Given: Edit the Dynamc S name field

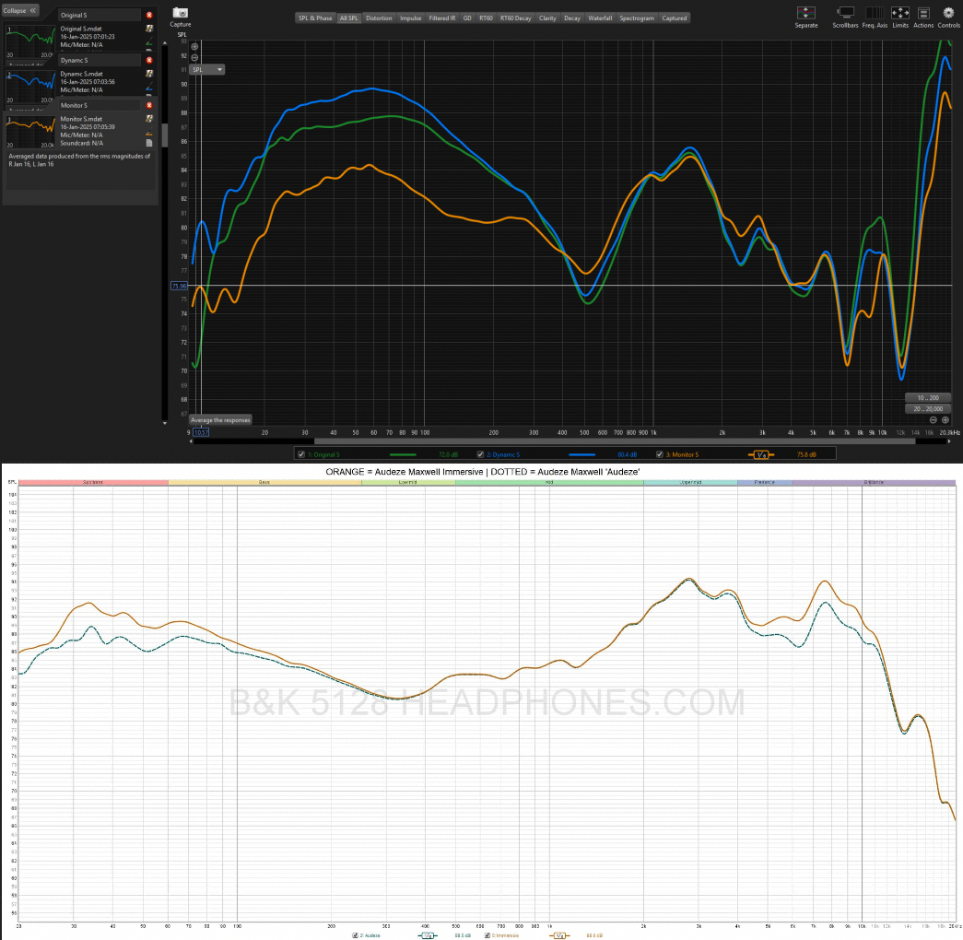Looking at the screenshot, I should pyautogui.click(x=100, y=60).
